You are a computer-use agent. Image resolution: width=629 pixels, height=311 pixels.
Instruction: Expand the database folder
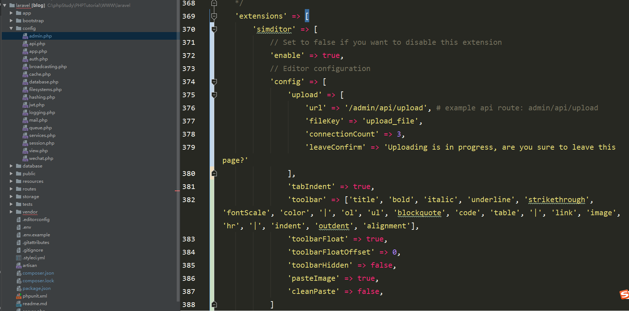(x=11, y=166)
